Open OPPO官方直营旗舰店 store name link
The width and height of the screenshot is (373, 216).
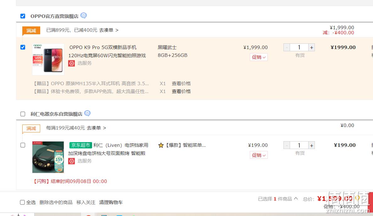(x=54, y=16)
